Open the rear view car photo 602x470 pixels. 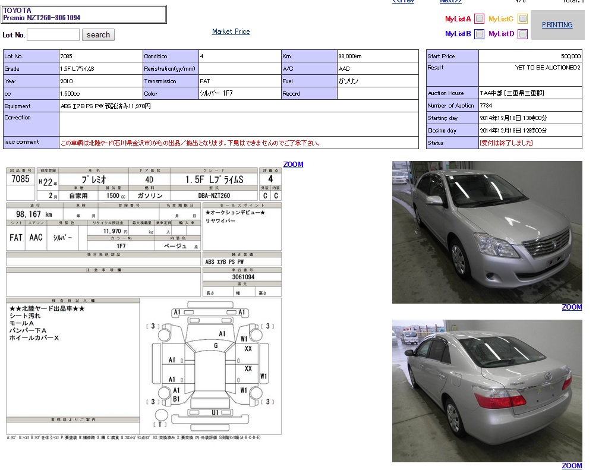coord(487,390)
